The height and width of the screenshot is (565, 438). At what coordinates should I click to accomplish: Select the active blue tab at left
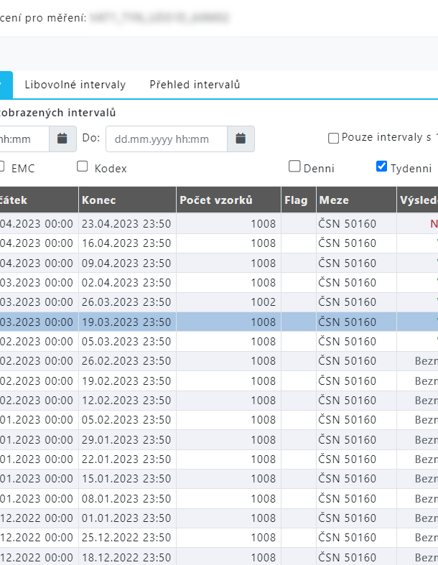click(6, 85)
